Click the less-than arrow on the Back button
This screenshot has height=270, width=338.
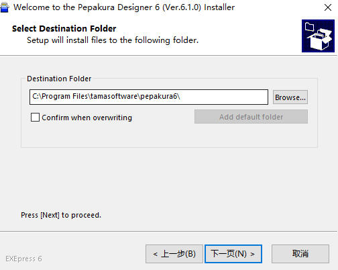pyautogui.click(x=156, y=254)
